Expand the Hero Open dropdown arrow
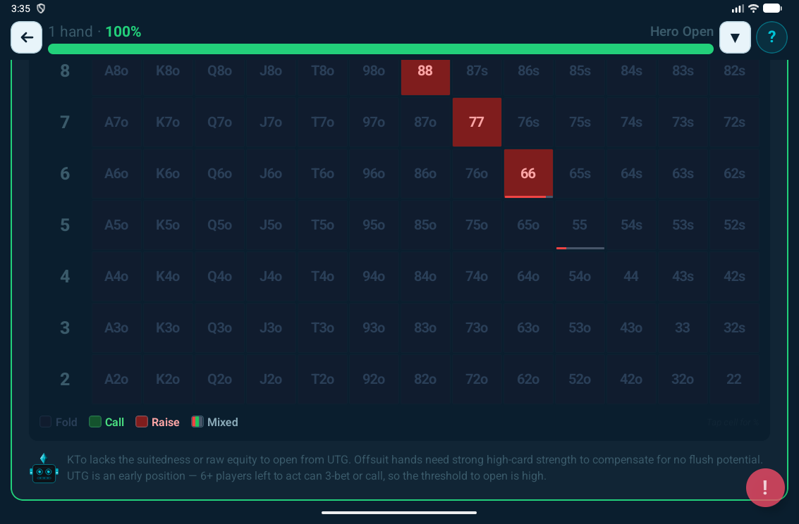Image resolution: width=799 pixels, height=524 pixels. [x=735, y=37]
